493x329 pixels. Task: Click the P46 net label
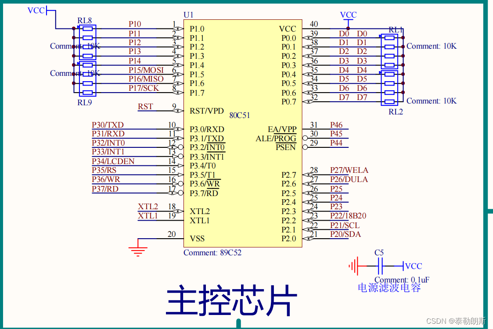click(x=336, y=125)
